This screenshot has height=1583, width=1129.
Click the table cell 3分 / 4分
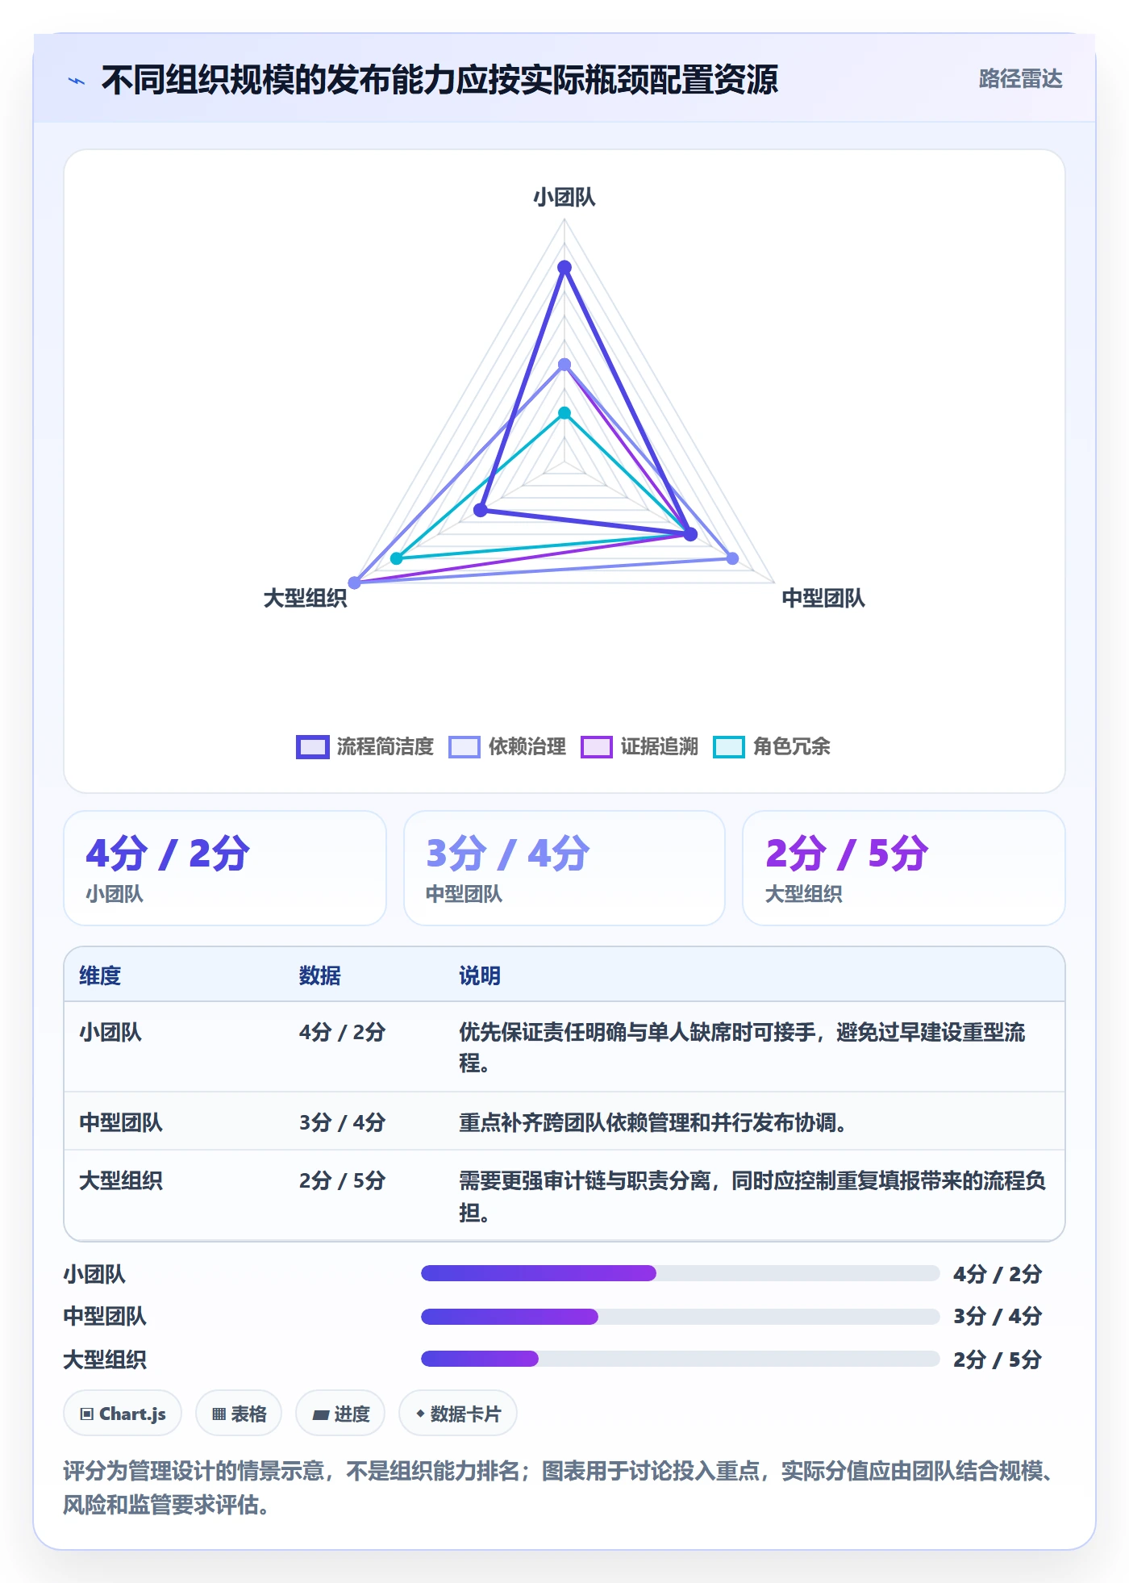click(x=342, y=1122)
